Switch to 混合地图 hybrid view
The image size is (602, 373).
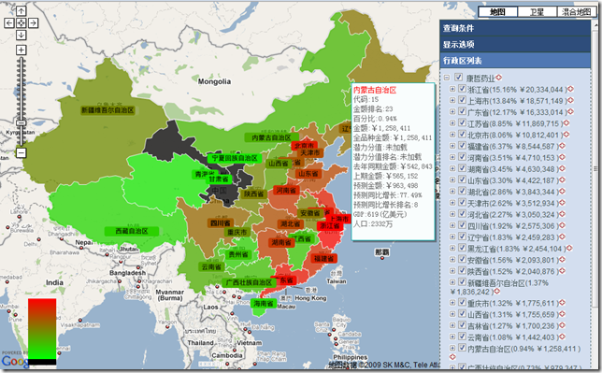pyautogui.click(x=576, y=12)
